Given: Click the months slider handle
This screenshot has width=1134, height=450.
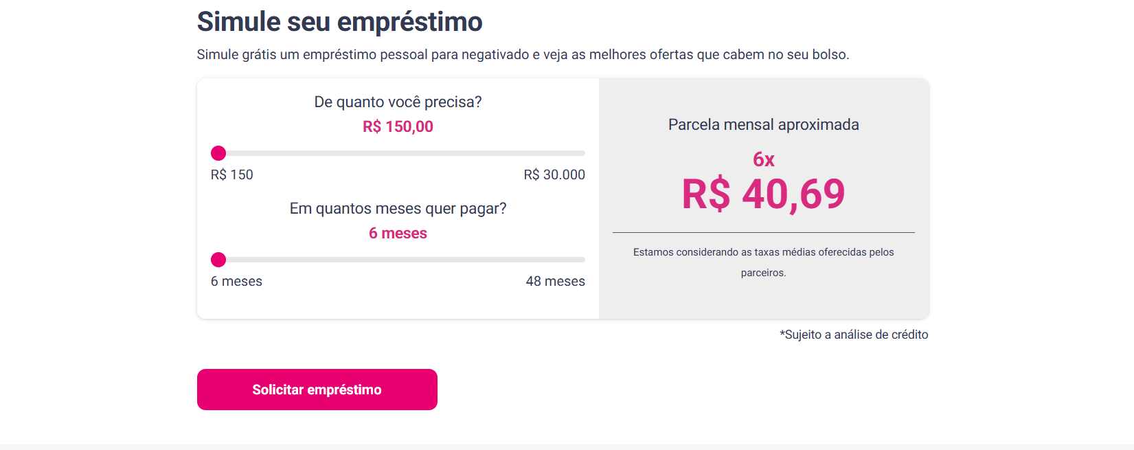Looking at the screenshot, I should click(x=218, y=260).
